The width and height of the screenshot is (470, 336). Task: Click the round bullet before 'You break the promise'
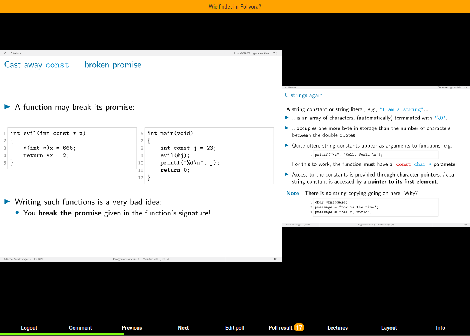[17, 213]
